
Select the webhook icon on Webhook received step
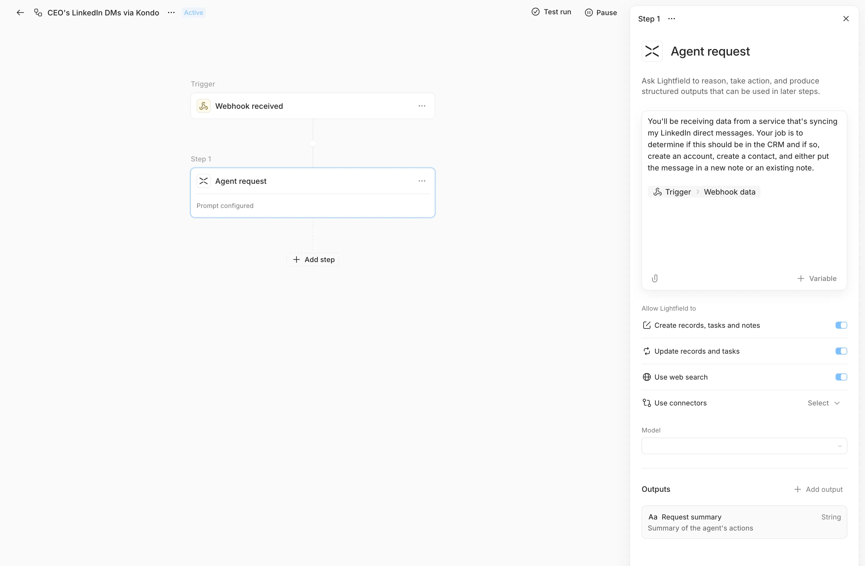point(204,106)
